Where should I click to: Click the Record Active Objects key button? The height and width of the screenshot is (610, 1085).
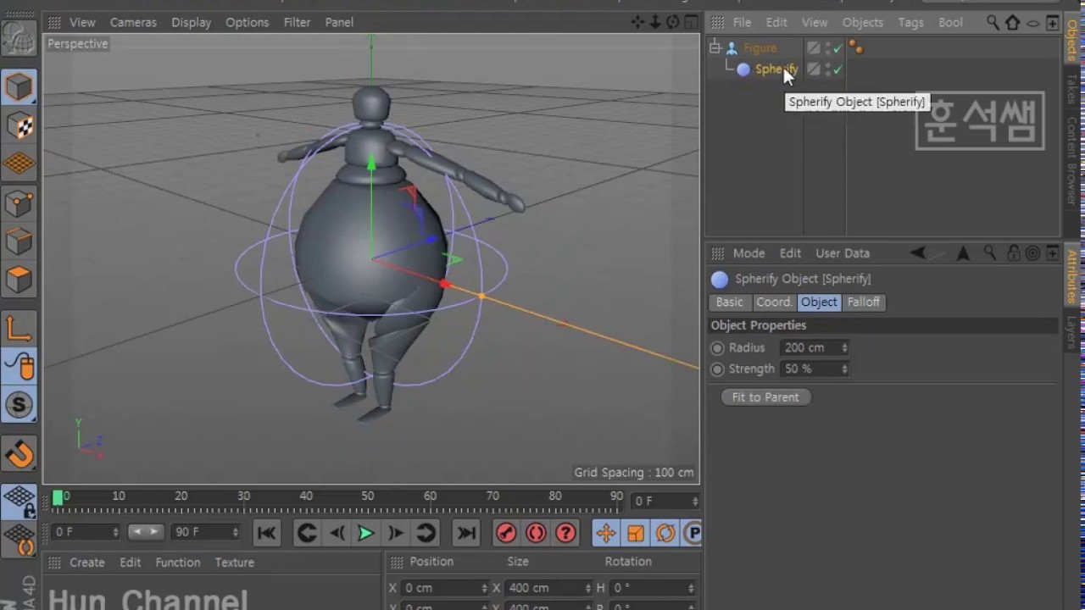point(506,533)
